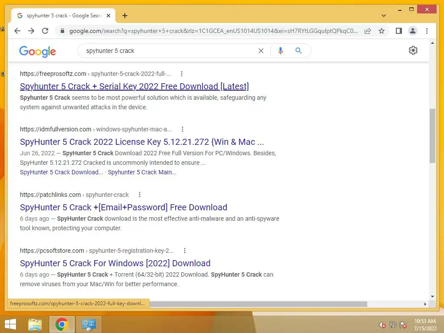Share this page from address bar
Image resolution: width=444 pixels, height=333 pixels.
point(368,31)
